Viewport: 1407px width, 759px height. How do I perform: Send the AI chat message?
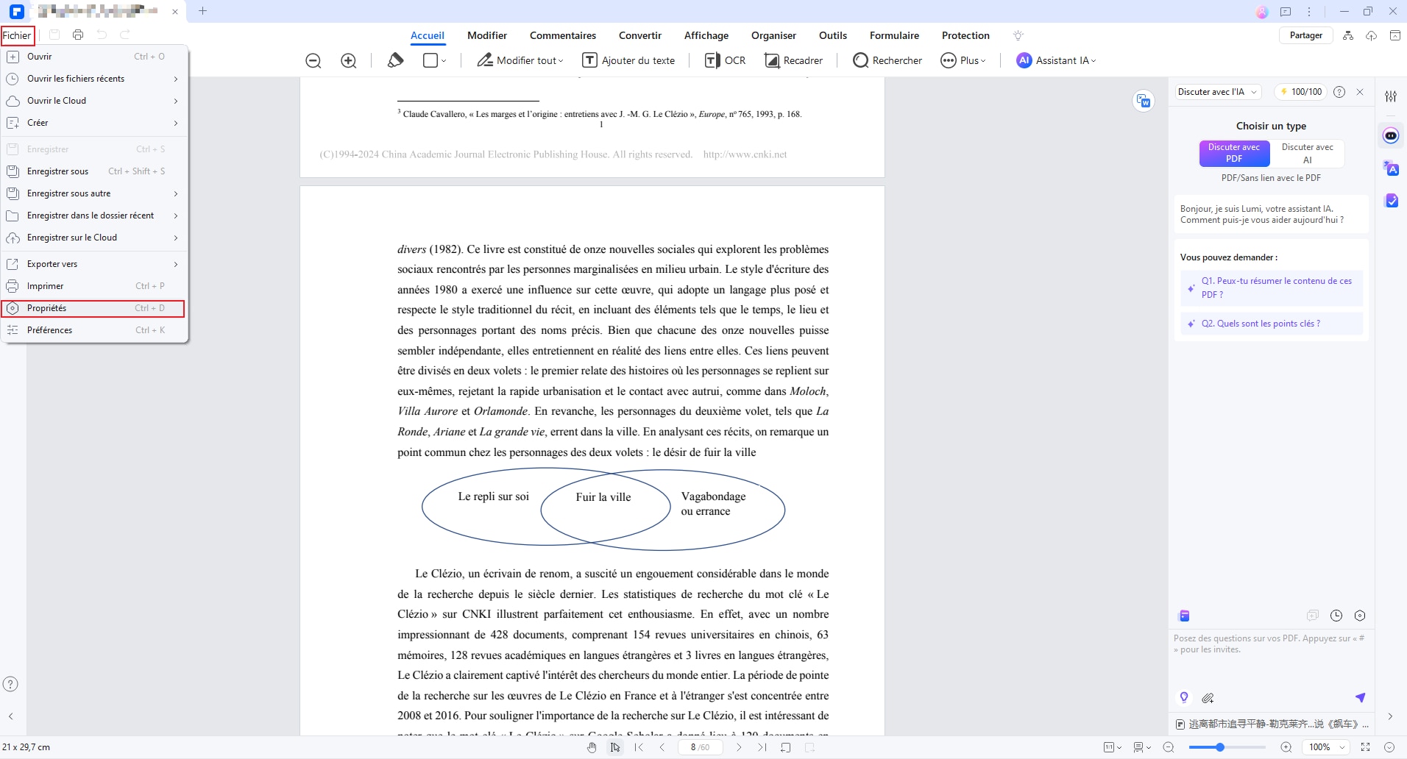1360,697
